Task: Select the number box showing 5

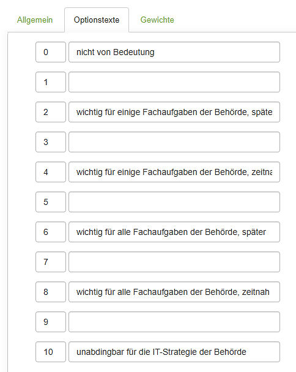Action: click(51, 202)
